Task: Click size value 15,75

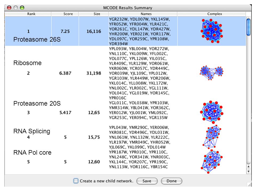Action: 94,137
